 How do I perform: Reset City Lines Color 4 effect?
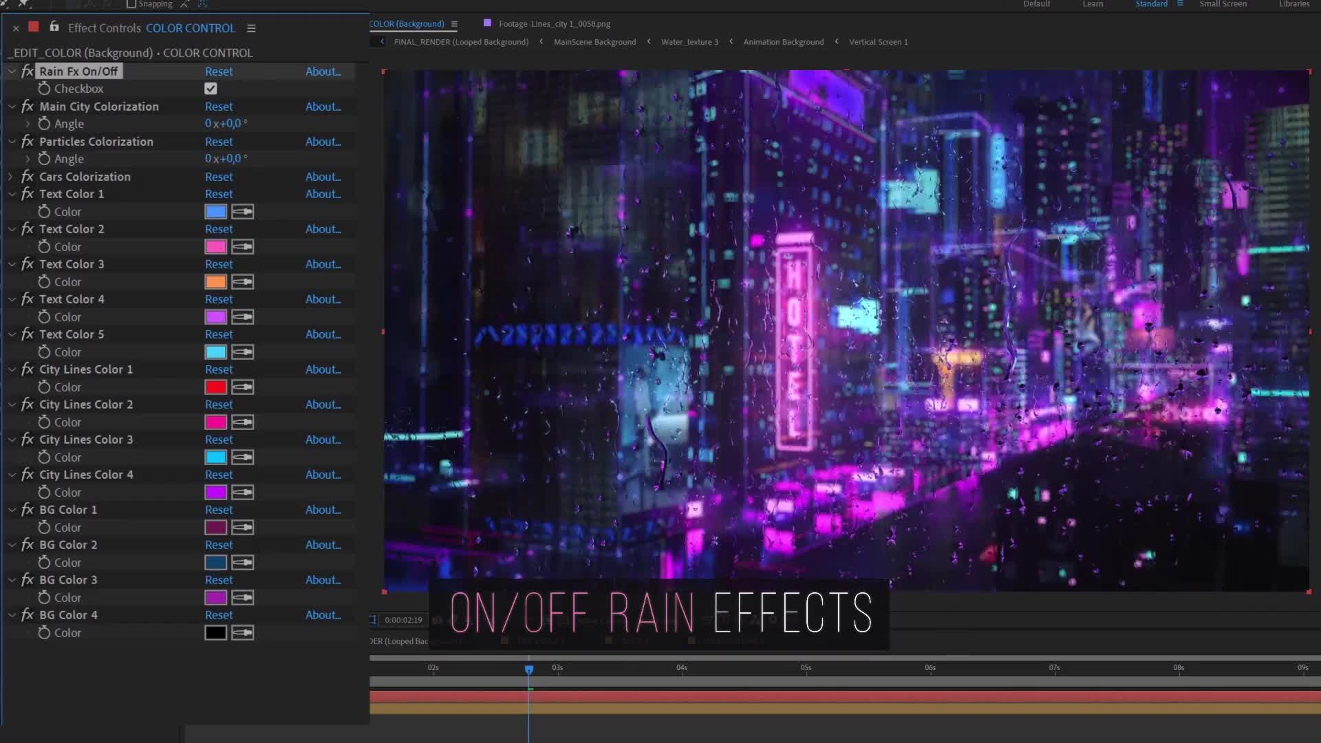pos(219,475)
